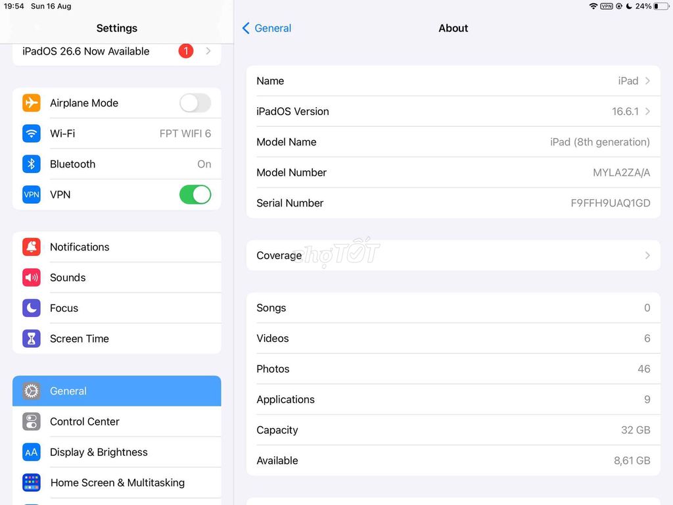Viewport: 673px width, 505px height.
Task: Tap the General gear icon
Action: coord(32,391)
